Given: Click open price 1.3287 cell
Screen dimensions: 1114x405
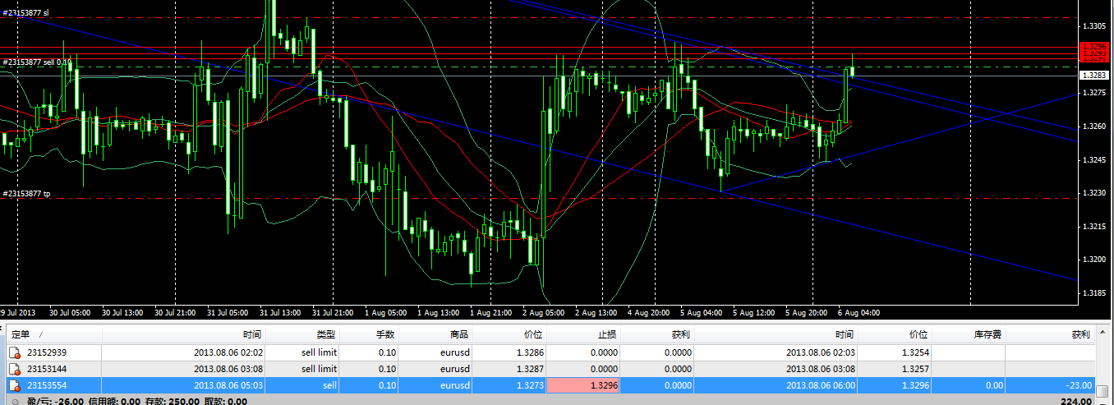Looking at the screenshot, I should coord(510,369).
